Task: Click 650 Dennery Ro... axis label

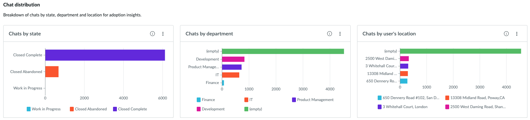Action: 382,81
